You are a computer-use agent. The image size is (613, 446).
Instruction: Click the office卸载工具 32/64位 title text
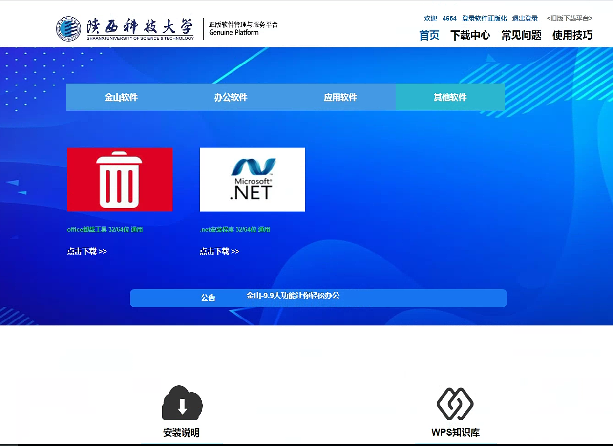pos(105,229)
